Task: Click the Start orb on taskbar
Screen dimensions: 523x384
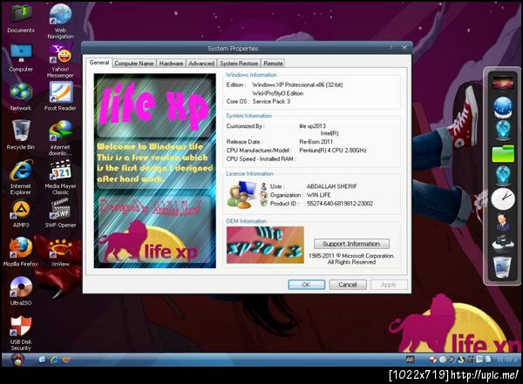Action: (x=16, y=360)
